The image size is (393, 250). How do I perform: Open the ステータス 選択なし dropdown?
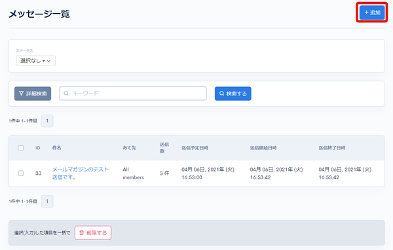pos(35,61)
